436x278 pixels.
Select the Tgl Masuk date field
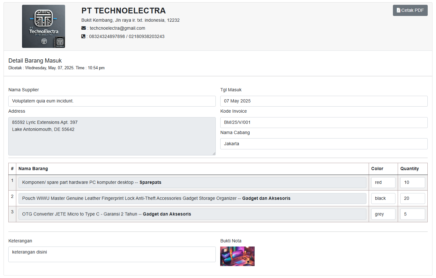click(324, 101)
